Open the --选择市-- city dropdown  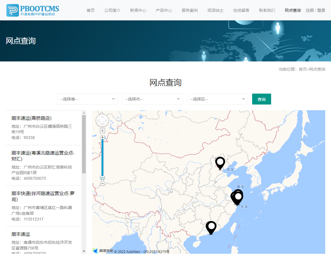(x=152, y=99)
